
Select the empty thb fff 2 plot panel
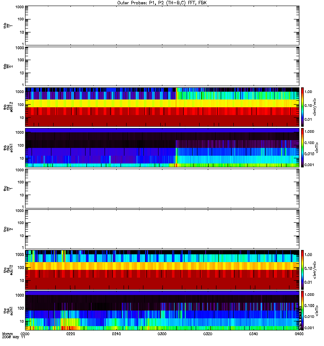(x=162, y=67)
